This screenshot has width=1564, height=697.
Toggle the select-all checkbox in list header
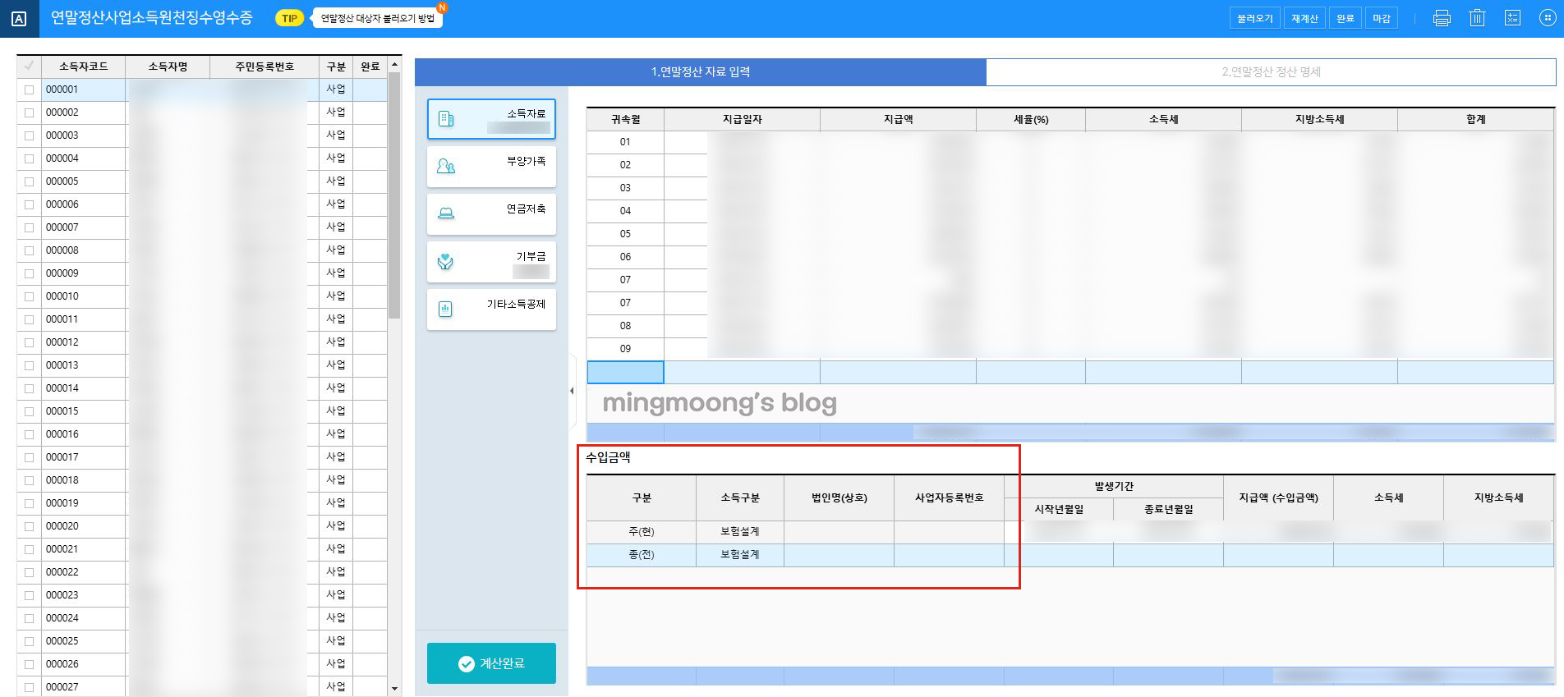30,66
